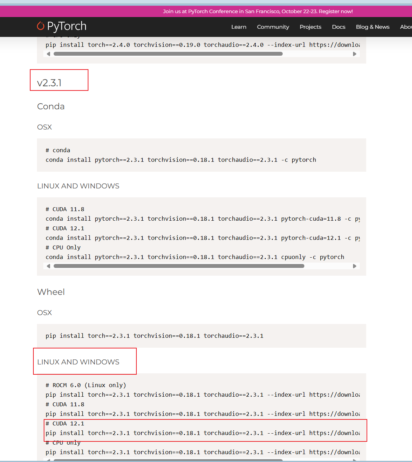This screenshot has height=462, width=412.
Task: Click '# CUDA 11.8' comment in conda block
Action: click(65, 209)
